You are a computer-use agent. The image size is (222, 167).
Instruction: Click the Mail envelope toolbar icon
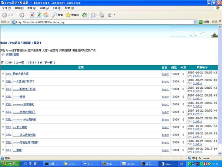tap(93, 15)
